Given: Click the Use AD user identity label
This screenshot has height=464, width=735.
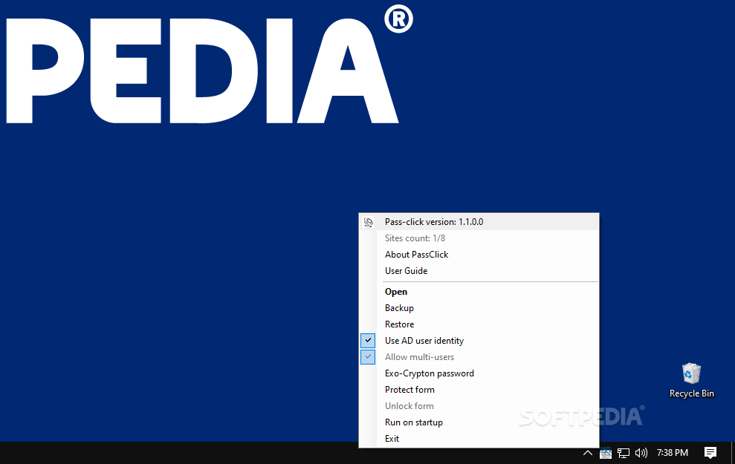Looking at the screenshot, I should 424,341.
